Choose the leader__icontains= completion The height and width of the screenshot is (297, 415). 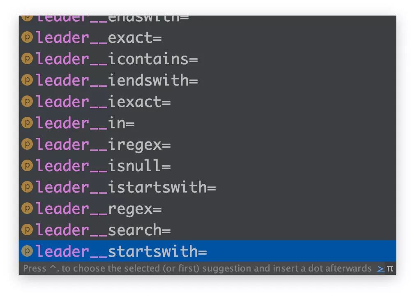[117, 59]
